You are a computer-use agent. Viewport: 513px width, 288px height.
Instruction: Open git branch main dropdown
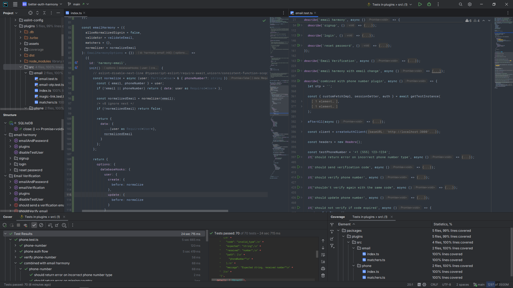[x=78, y=4]
